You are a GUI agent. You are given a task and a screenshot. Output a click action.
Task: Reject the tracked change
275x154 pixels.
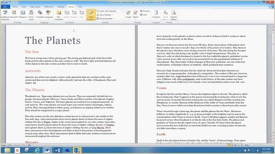point(135,15)
